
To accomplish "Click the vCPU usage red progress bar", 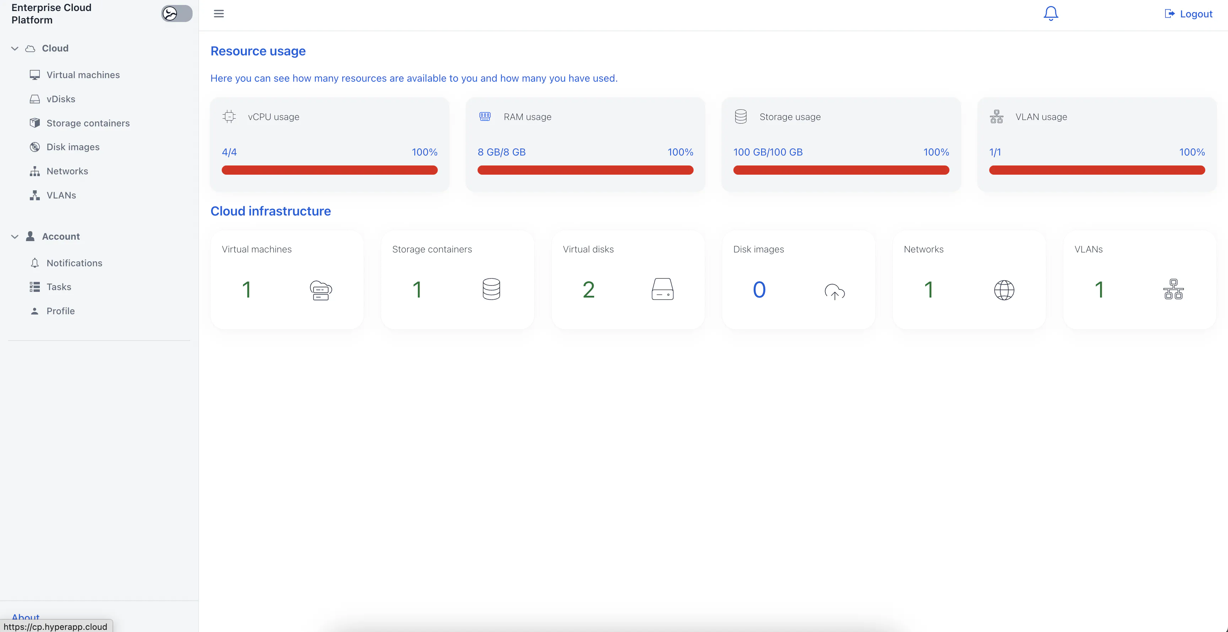I will point(329,170).
